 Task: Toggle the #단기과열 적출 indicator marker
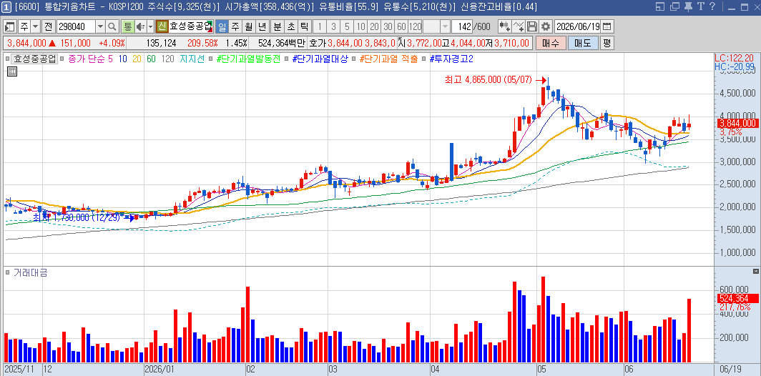click(x=355, y=59)
